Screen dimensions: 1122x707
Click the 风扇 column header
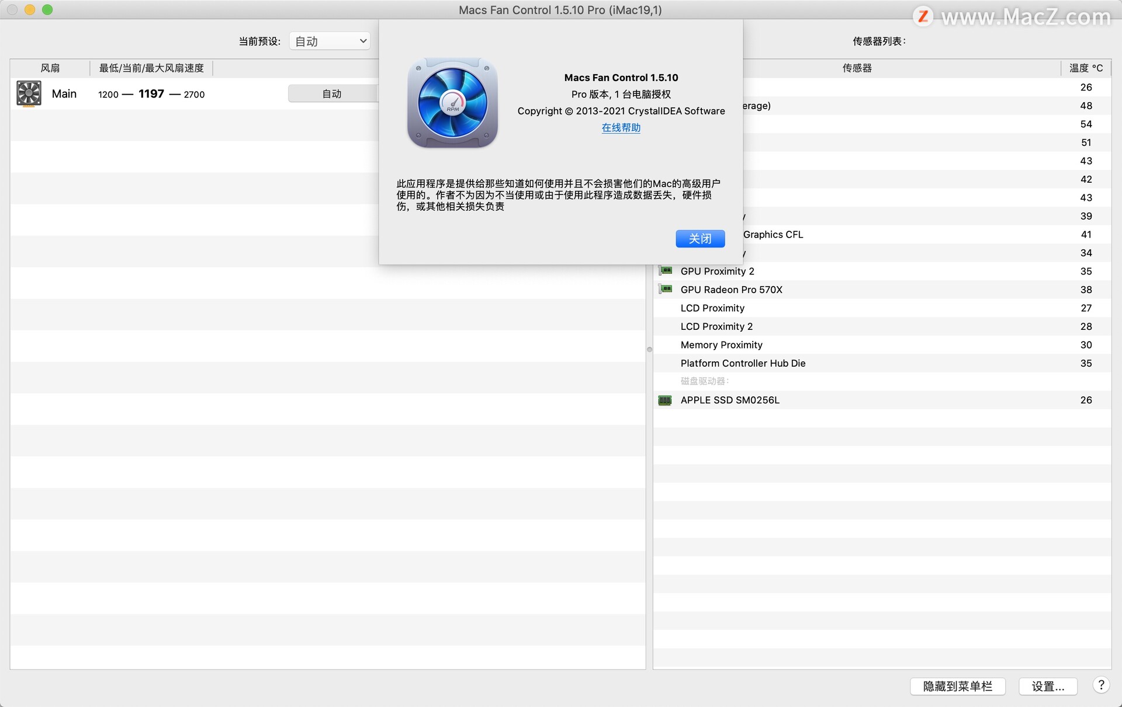click(50, 68)
